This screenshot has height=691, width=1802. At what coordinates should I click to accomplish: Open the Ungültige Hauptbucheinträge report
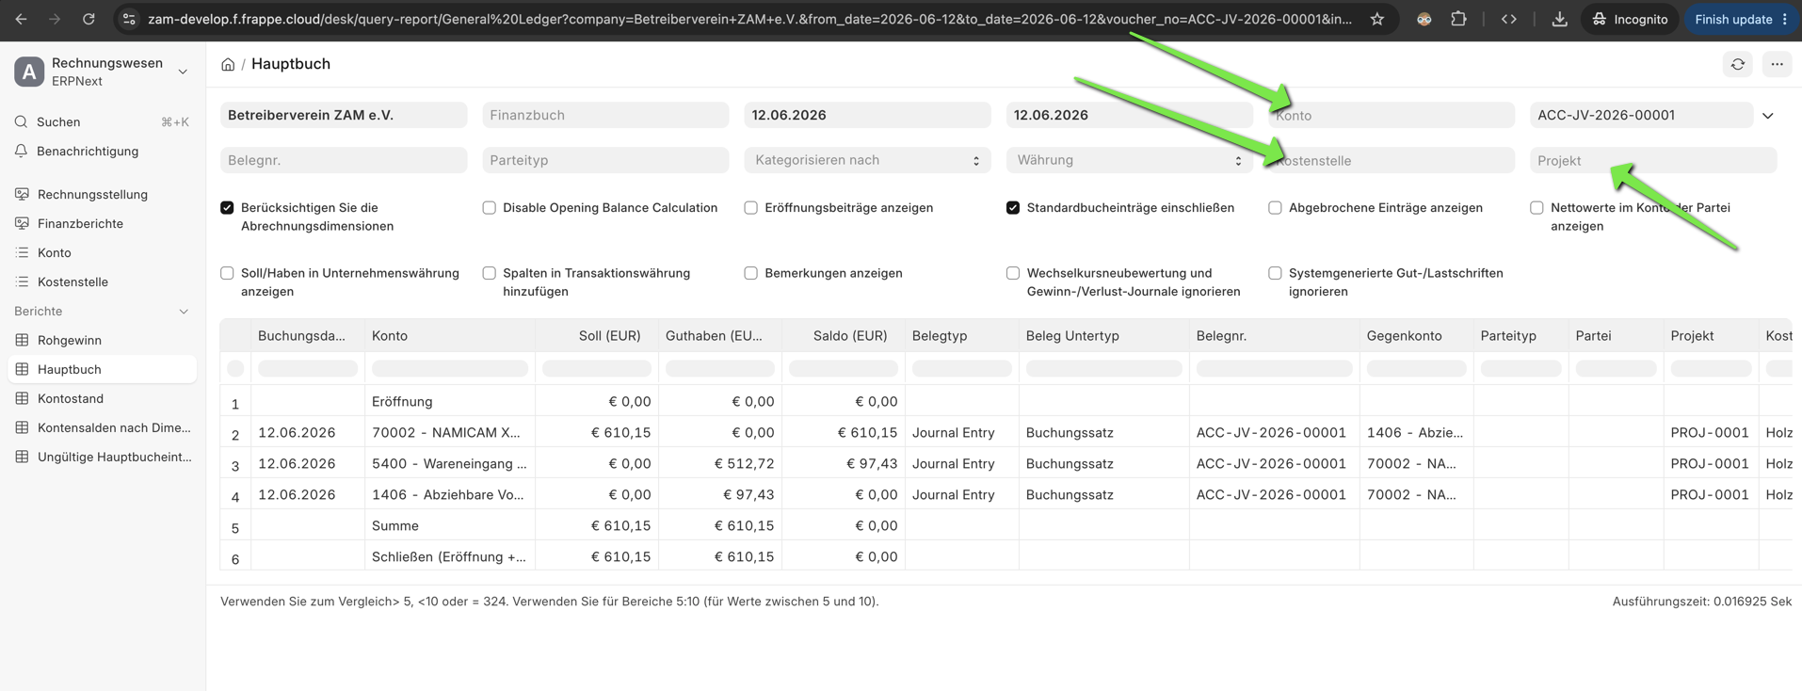point(102,457)
